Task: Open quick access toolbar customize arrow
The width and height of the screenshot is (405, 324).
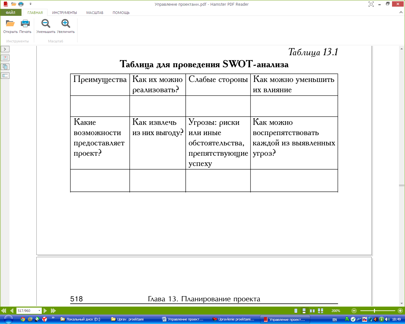Action: [30, 4]
